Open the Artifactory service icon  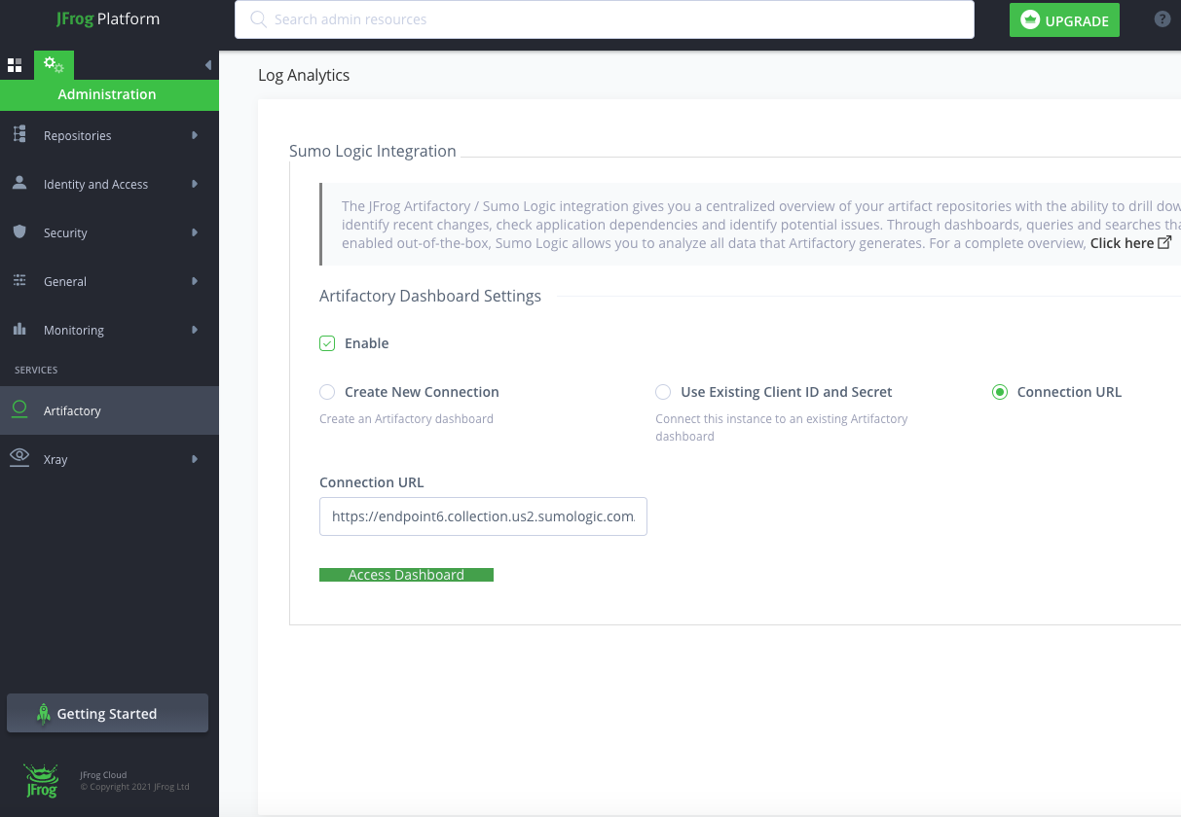pyautogui.click(x=19, y=409)
